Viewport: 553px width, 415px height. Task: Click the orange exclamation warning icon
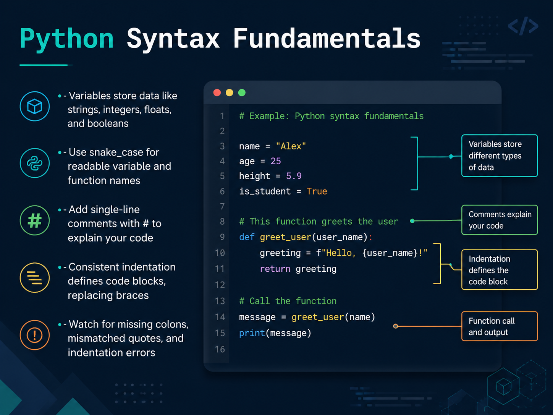[x=35, y=335]
